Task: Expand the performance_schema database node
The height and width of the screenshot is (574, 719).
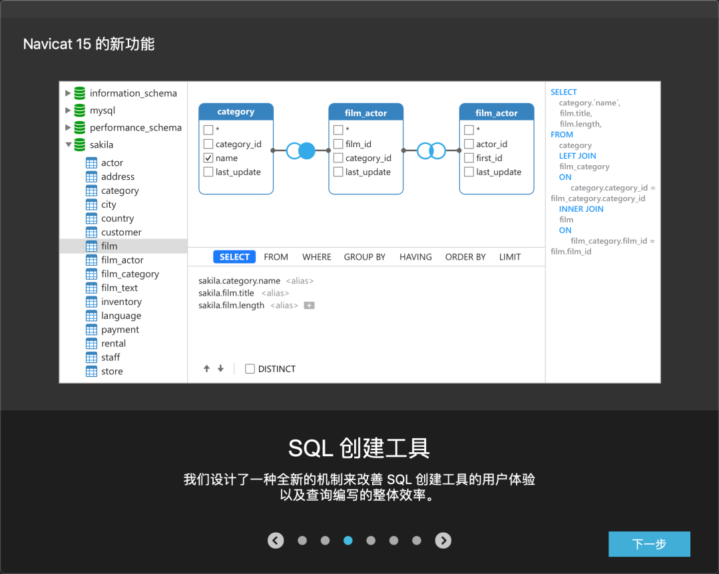Action: coord(68,127)
